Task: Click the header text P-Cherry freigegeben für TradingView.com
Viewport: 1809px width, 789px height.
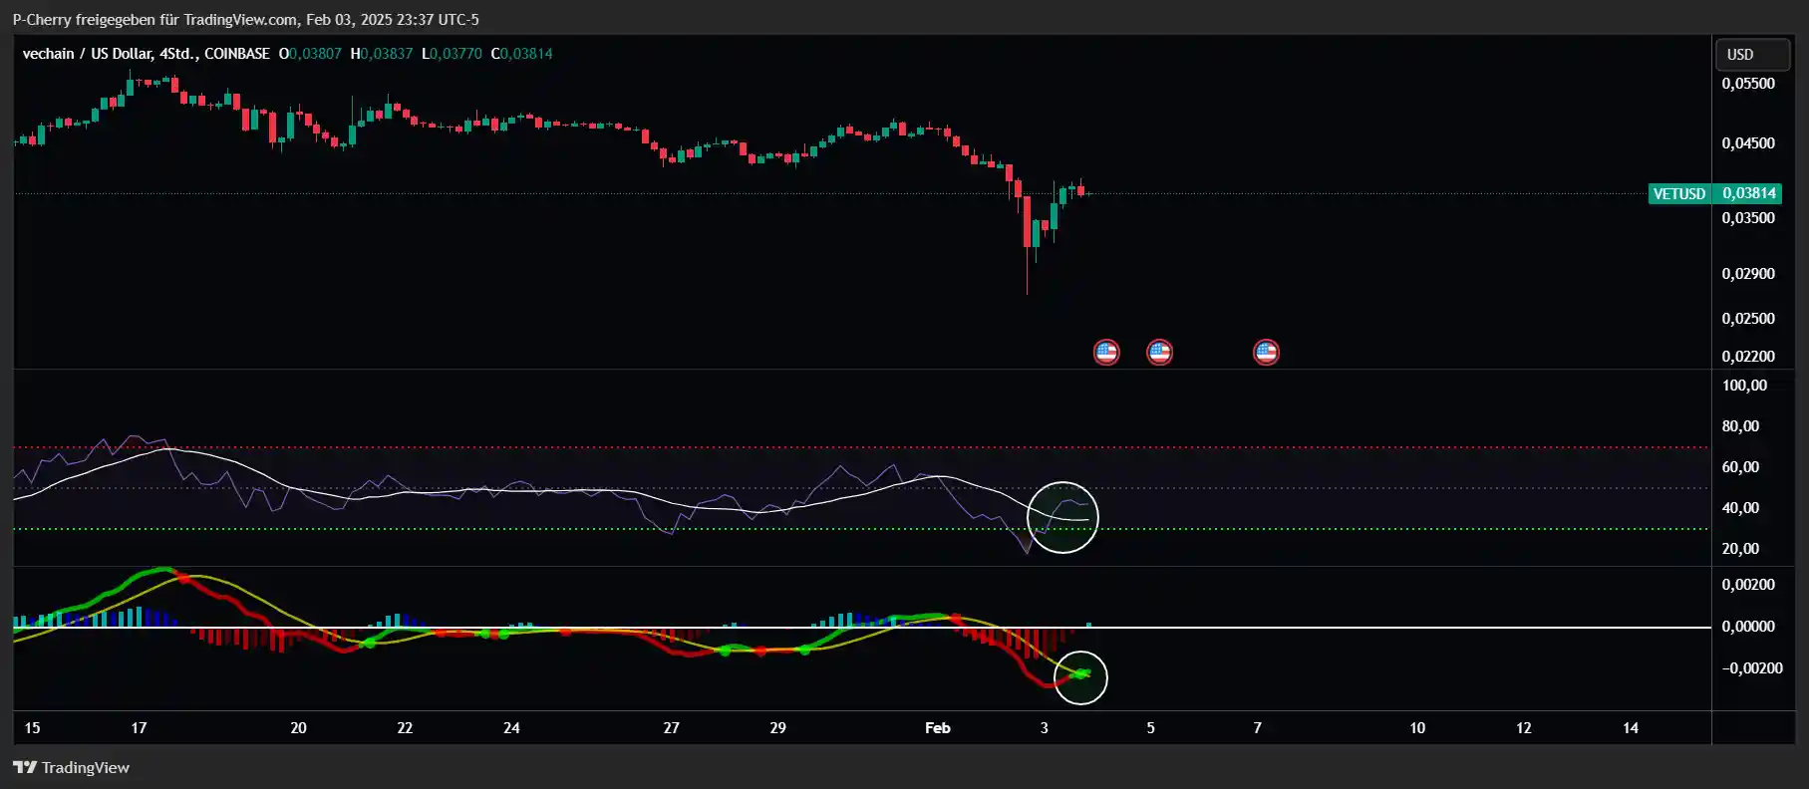Action: [x=154, y=20]
